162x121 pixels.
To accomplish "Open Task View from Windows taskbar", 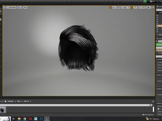I will pyautogui.click(x=13, y=119).
